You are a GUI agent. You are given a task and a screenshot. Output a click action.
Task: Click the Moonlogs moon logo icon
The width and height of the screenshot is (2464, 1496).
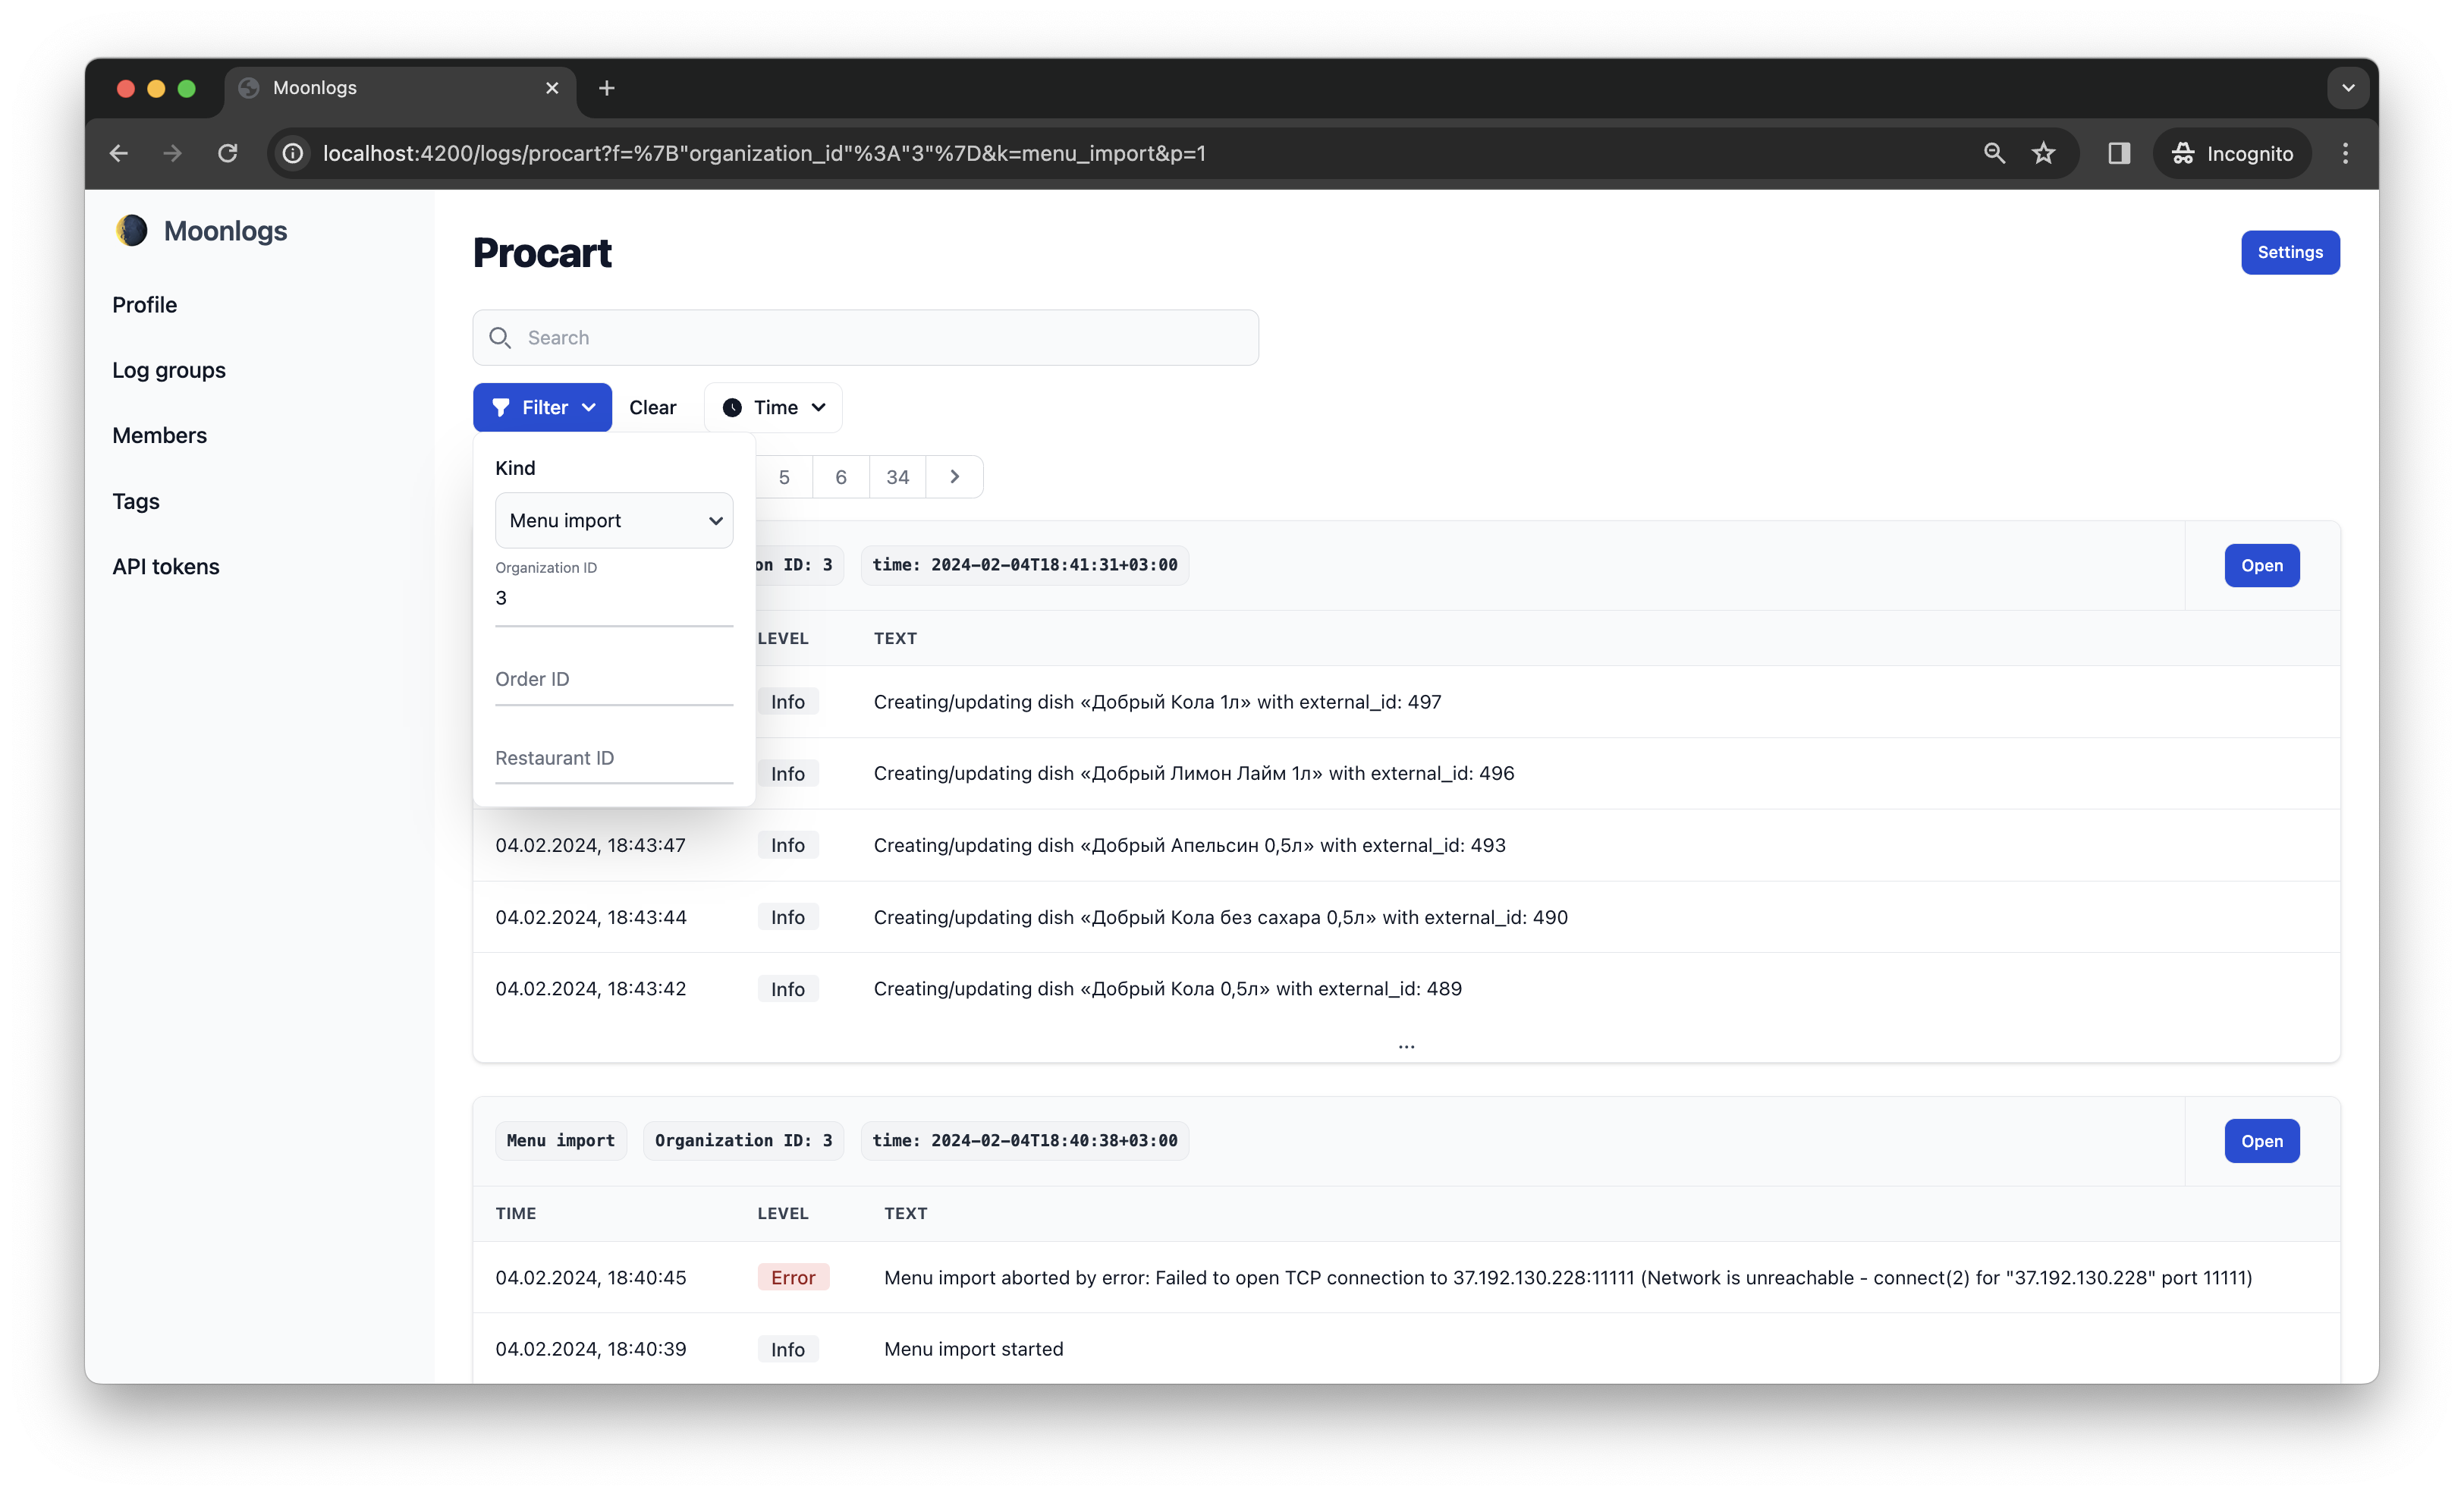pos(131,231)
